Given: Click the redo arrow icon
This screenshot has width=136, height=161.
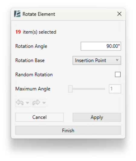Looking at the screenshot, I should (36, 103).
